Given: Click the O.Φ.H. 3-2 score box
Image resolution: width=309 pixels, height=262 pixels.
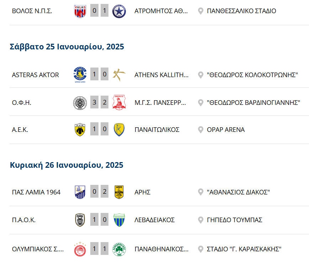Looking at the screenshot, I should coord(99,102).
